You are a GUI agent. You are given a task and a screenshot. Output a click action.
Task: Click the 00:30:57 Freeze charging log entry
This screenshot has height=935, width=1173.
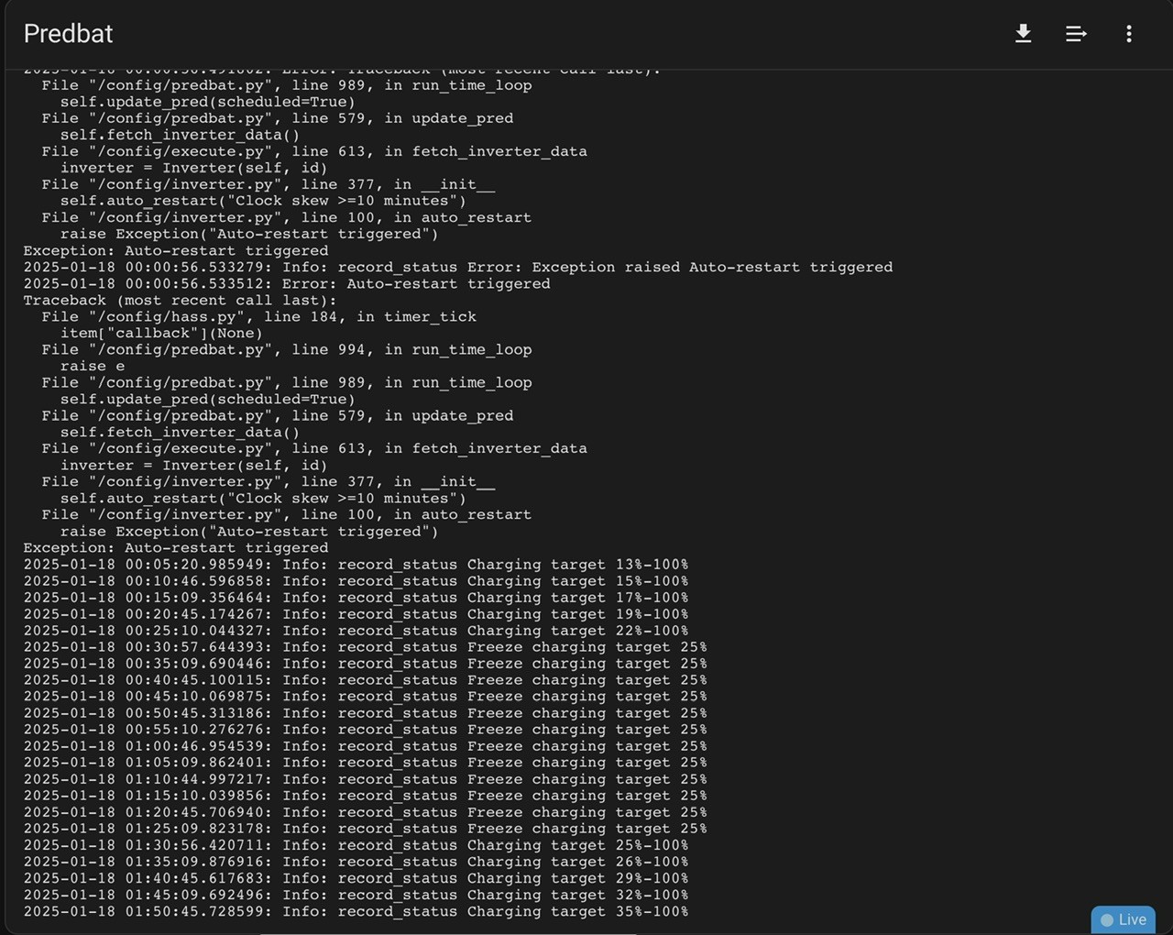click(365, 647)
